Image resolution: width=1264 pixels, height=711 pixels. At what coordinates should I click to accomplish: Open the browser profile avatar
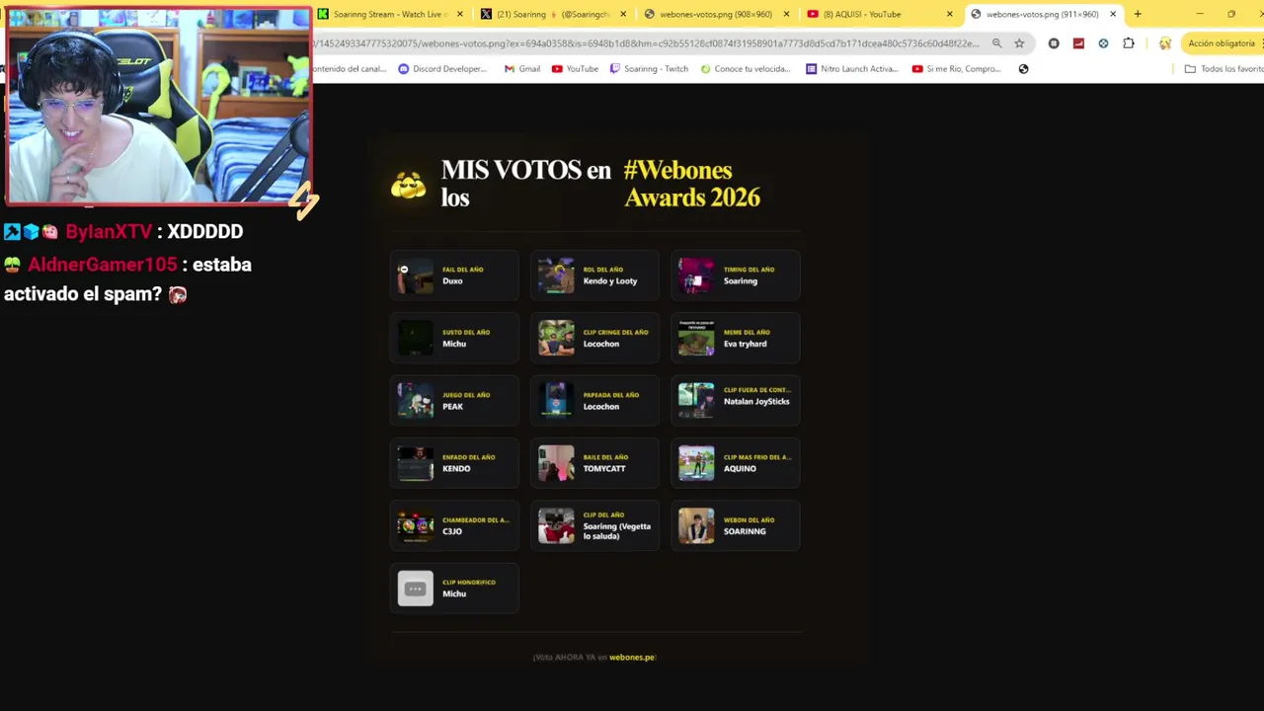1165,43
